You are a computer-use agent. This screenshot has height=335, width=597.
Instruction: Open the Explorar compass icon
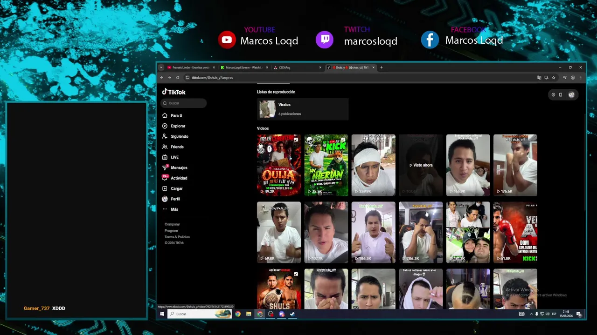(165, 126)
